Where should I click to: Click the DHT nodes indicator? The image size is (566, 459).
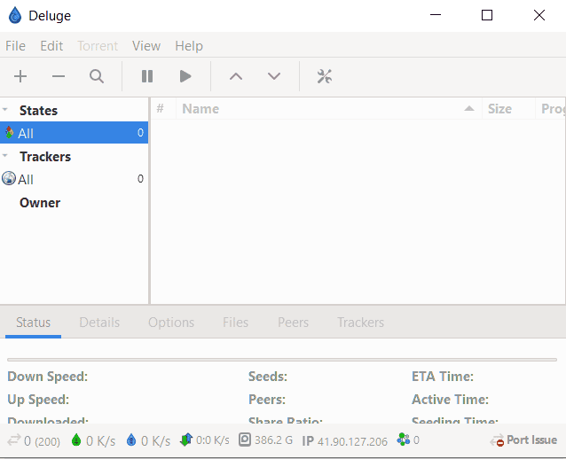point(408,440)
